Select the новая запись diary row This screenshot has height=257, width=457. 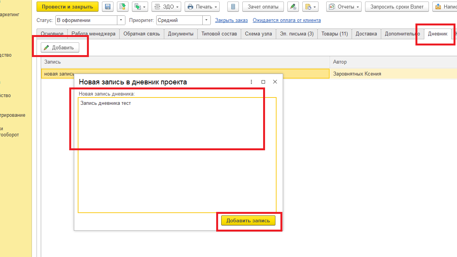[185, 74]
